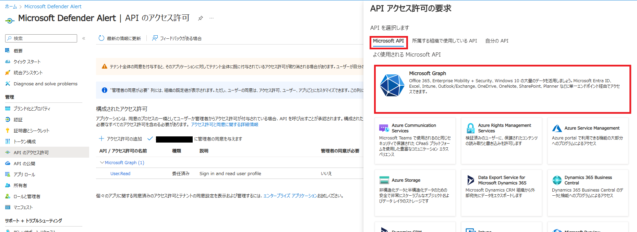
Task: Click the ロールと管理者 icon
Action: click(8, 196)
